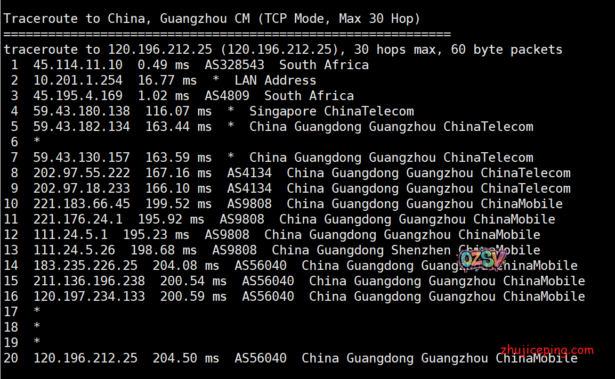
Task: Click IP 202.97.55.222 in hop 8
Action: point(82,173)
